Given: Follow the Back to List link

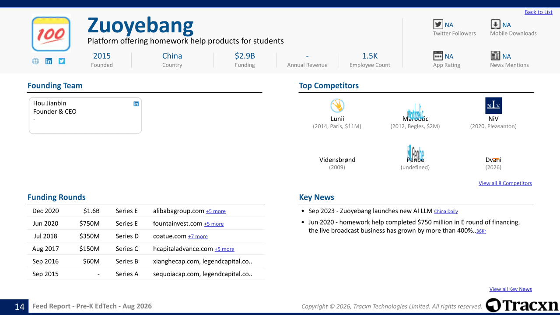Looking at the screenshot, I should click(539, 12).
